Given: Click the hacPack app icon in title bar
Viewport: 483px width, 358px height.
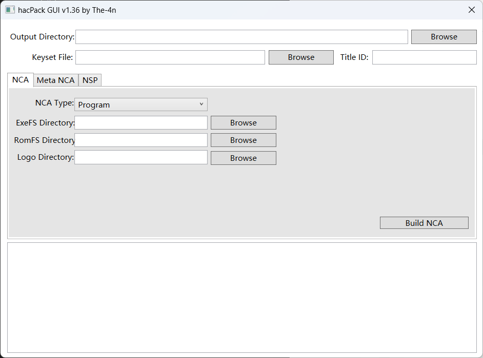Looking at the screenshot, I should click(x=10, y=10).
